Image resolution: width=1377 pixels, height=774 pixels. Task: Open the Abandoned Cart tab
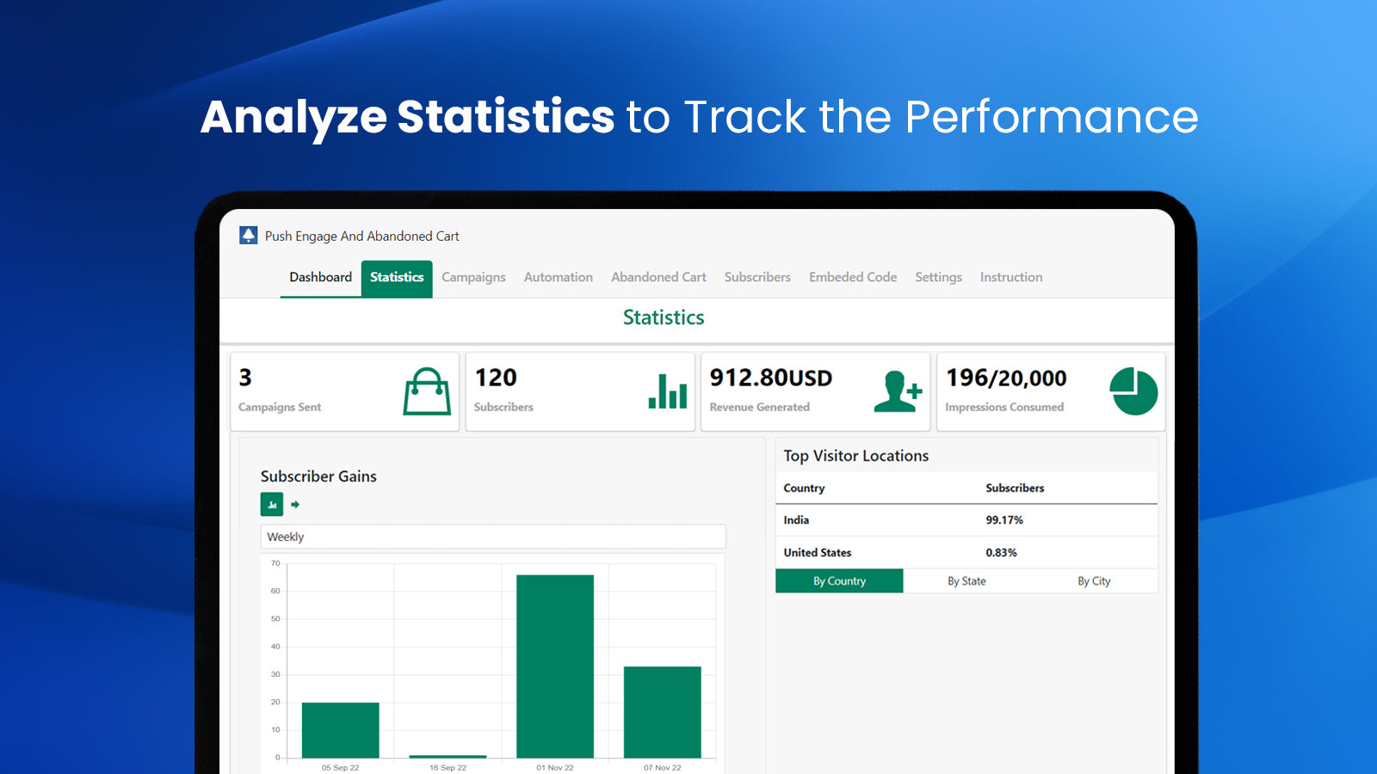point(658,277)
